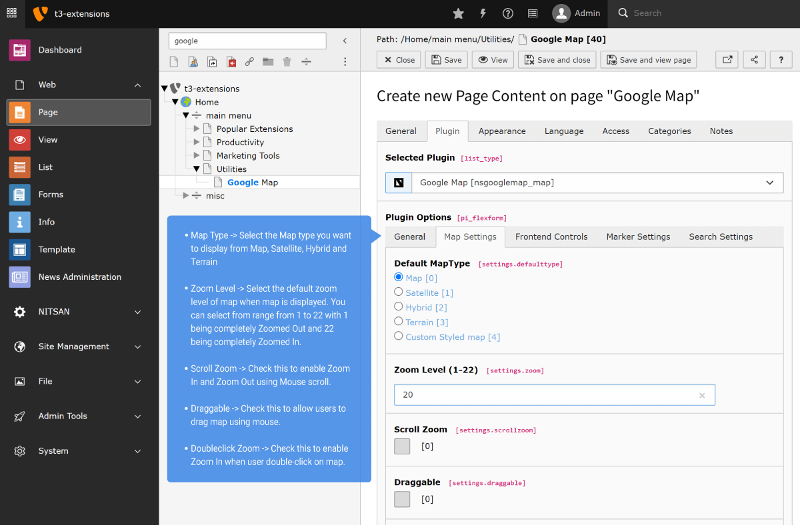Expand the NITSAN module group
The height and width of the screenshot is (525, 800).
click(x=138, y=312)
